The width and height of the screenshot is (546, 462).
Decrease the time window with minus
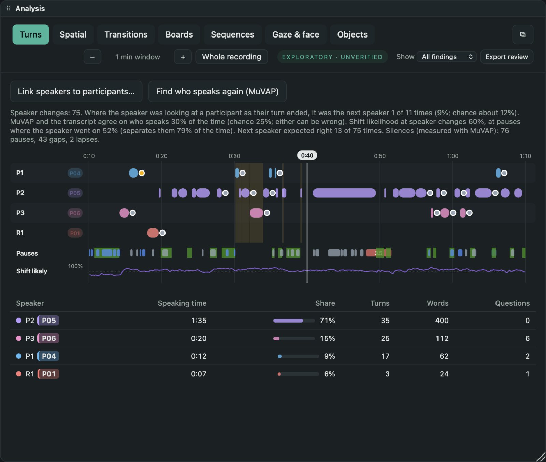click(92, 57)
